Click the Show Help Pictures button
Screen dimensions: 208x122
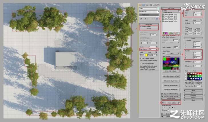point(171,71)
